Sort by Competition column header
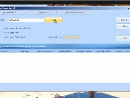The image size is (130, 98). (x=28, y=51)
